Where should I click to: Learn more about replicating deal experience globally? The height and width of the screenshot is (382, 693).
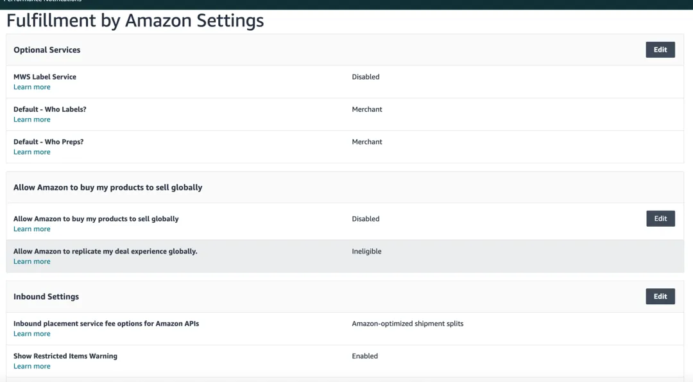(x=32, y=262)
